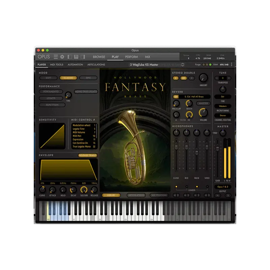270x270 pixels.
Task: Toggle the Reverb ON switch
Action: [x=176, y=97]
